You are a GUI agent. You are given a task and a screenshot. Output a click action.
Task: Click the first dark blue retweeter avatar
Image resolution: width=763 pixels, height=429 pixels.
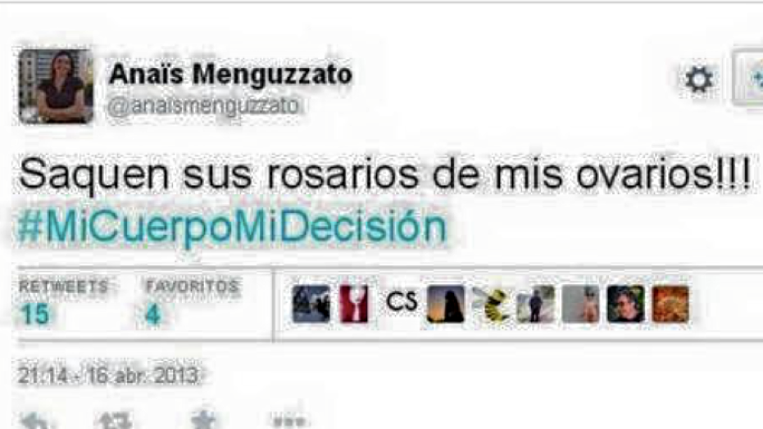pos(312,304)
